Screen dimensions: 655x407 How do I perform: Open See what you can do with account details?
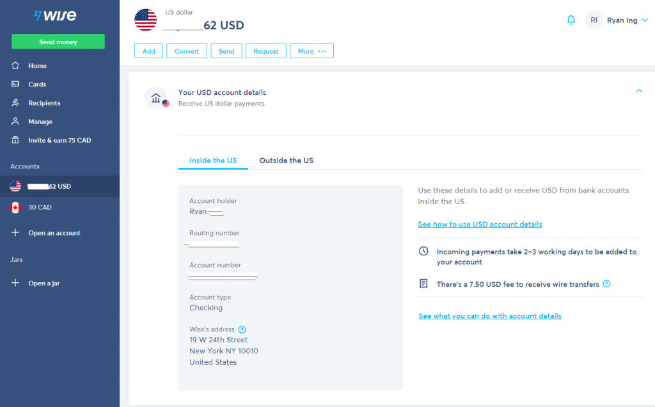490,316
